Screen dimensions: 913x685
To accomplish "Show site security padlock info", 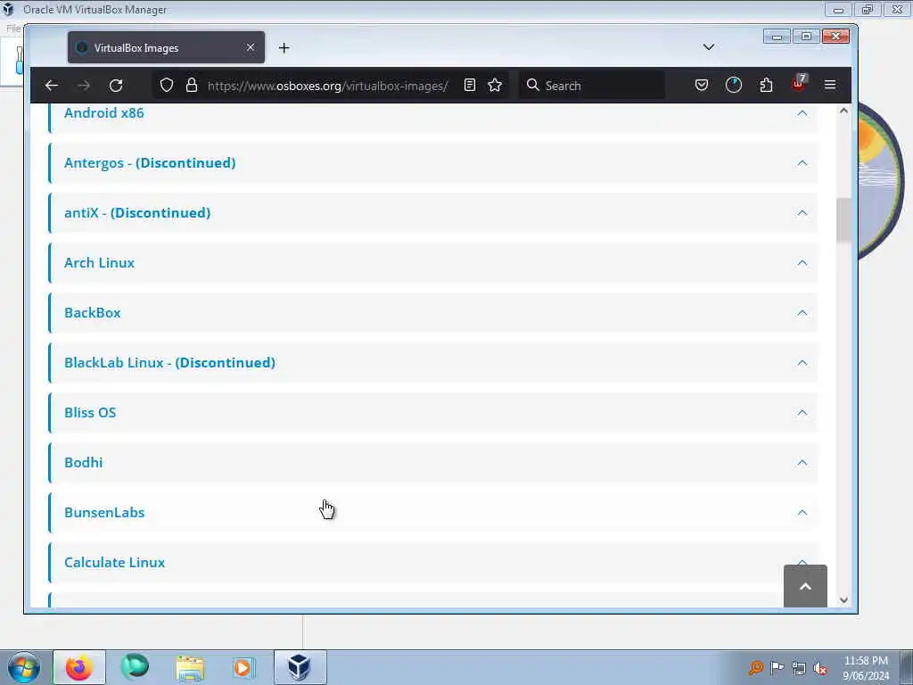I will click(x=192, y=86).
